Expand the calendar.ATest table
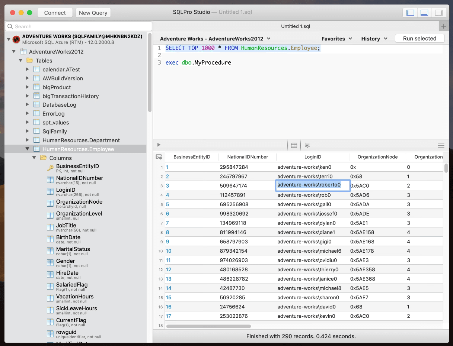 point(27,69)
